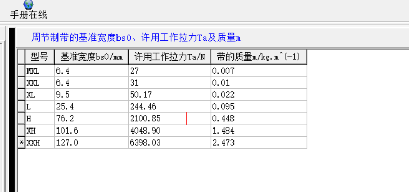Click the 244.46 tension cell
409x192 pixels.
(169, 106)
